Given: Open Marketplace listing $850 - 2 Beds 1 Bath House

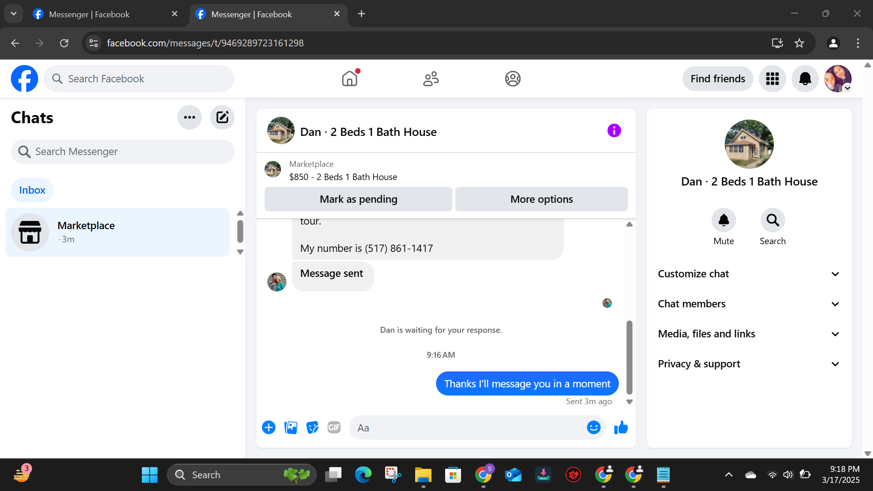Looking at the screenshot, I should (343, 177).
